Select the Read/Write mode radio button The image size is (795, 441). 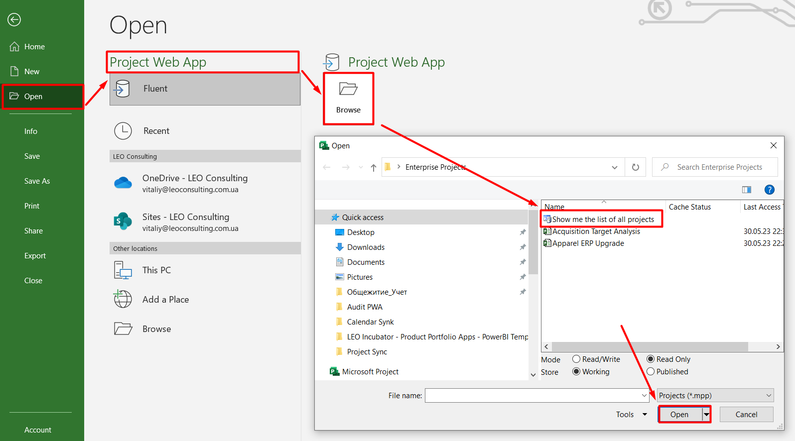coord(576,359)
